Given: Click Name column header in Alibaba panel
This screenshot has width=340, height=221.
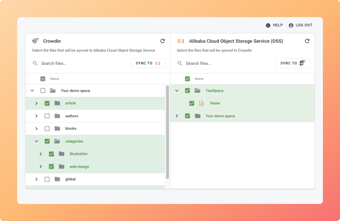Looking at the screenshot, I should 199,79.
